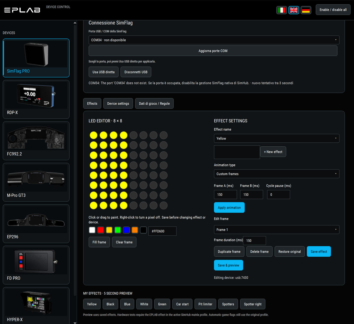Open Animation type dropdown
Image resolution: width=354 pixels, height=324 pixels.
coord(276,174)
